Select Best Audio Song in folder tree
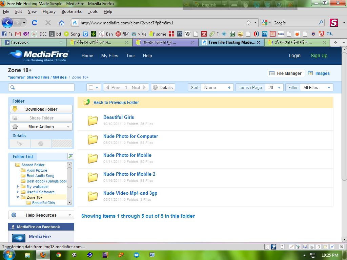The width and height of the screenshot is (347, 260). tap(41, 176)
